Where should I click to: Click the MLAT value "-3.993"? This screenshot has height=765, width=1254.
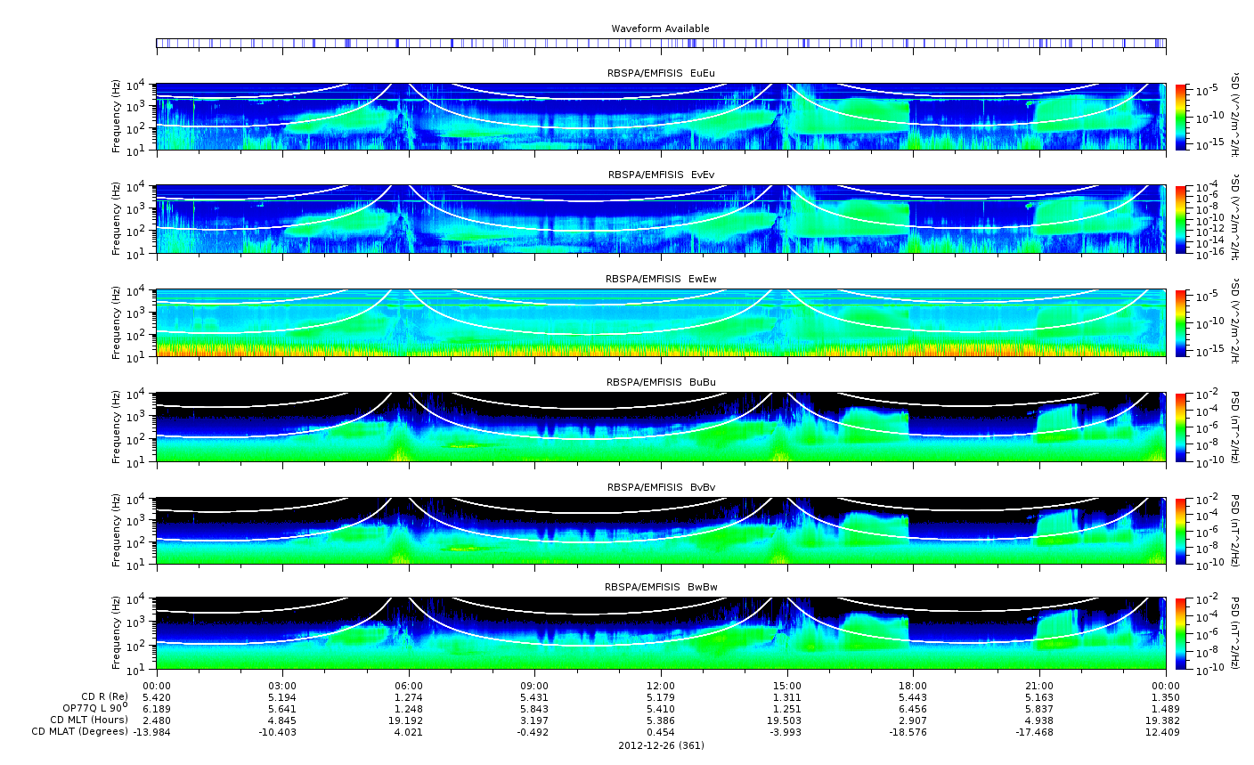[786, 731]
